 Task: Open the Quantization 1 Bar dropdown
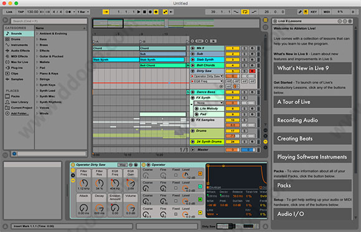point(83,12)
